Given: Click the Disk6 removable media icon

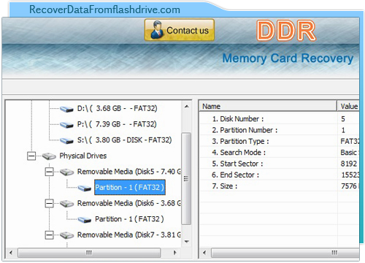Looking at the screenshot, I should (66, 203).
